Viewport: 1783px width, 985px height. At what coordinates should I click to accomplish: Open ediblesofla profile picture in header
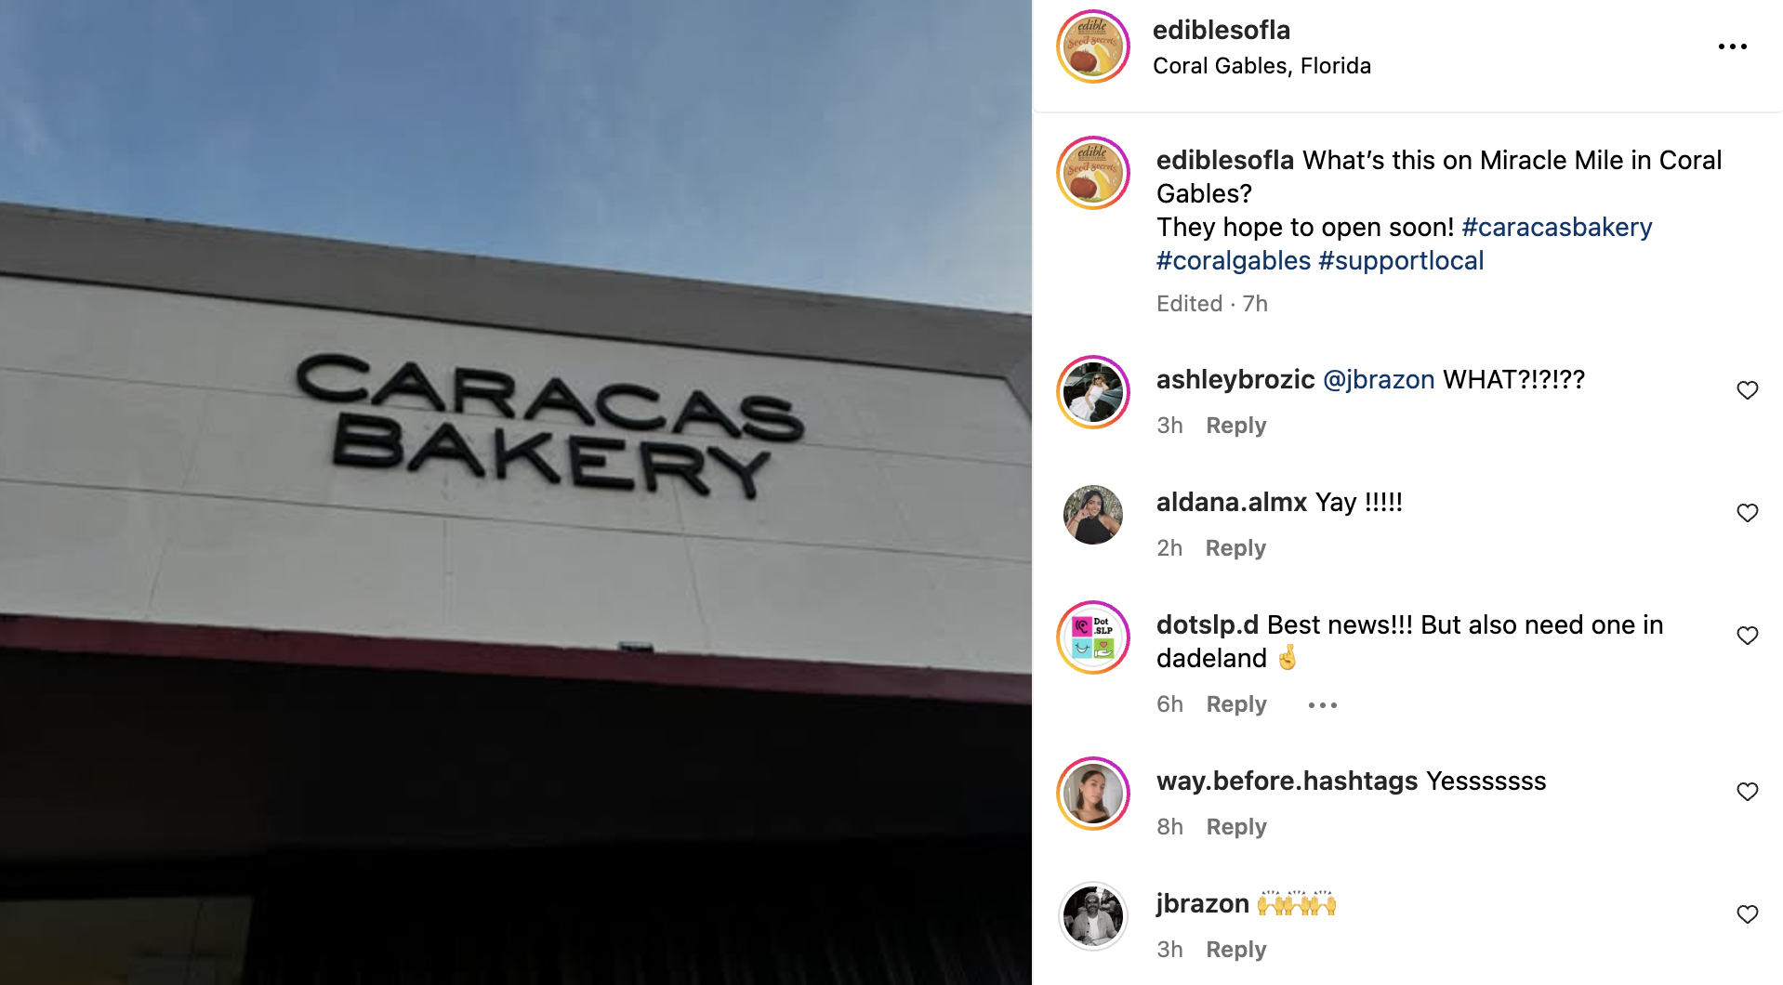click(1093, 46)
